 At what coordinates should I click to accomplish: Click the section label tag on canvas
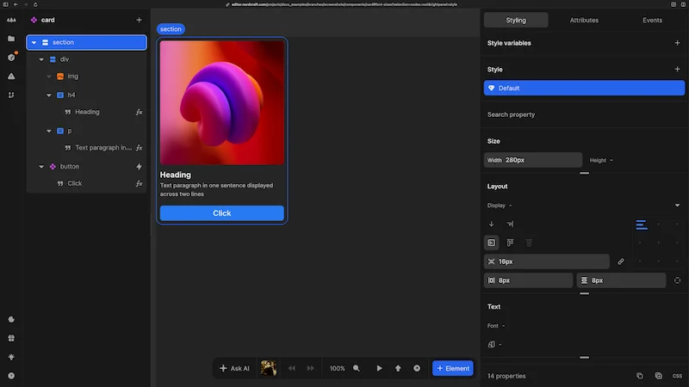[x=171, y=29]
